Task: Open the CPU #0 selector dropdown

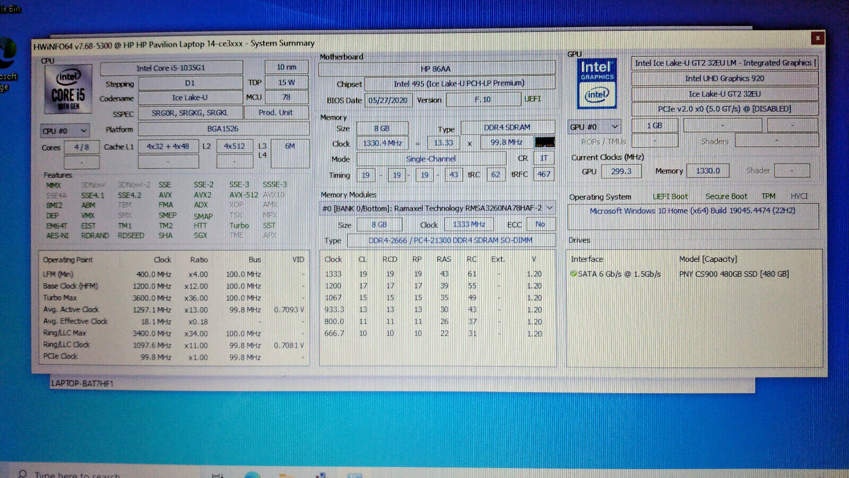Action: click(x=65, y=131)
